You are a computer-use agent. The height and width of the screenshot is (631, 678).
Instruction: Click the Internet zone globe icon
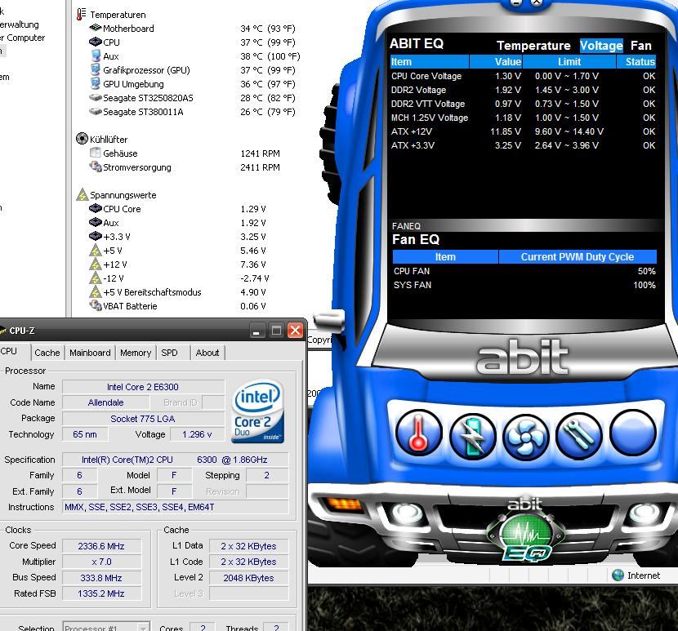pos(618,575)
